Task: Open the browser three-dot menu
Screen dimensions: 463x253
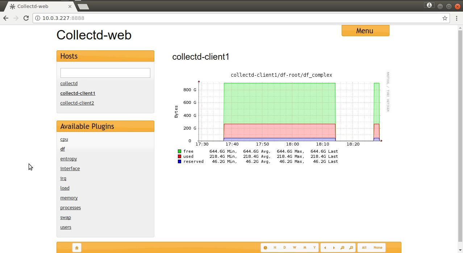Action: click(456, 18)
